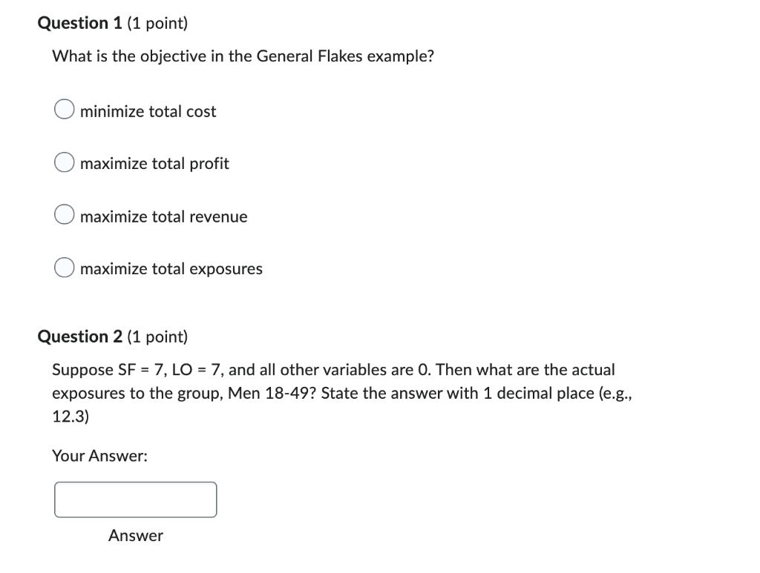
Task: Click the "maximize total profit" option label
Action: 154,164
